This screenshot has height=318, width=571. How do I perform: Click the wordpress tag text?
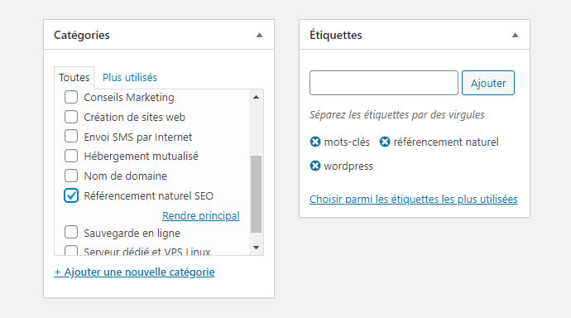pos(348,166)
